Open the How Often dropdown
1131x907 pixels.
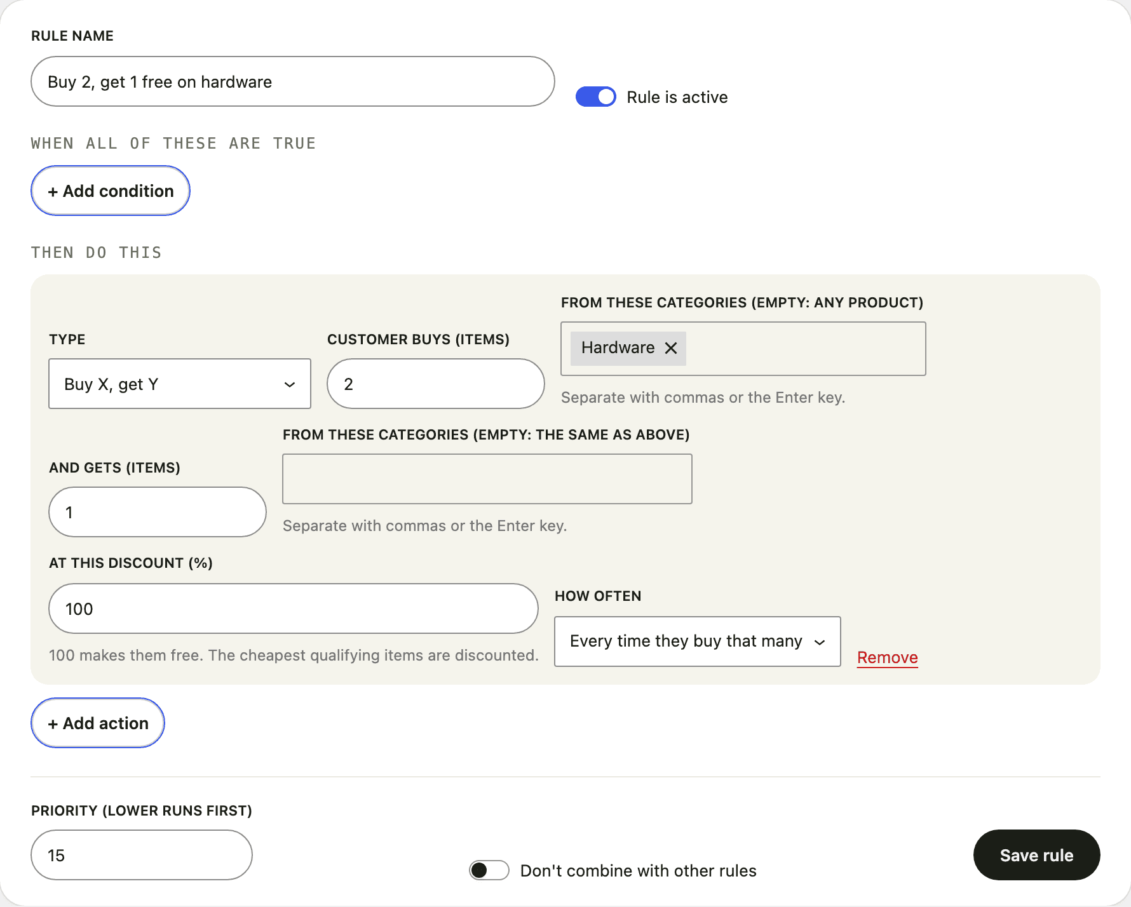tap(697, 642)
